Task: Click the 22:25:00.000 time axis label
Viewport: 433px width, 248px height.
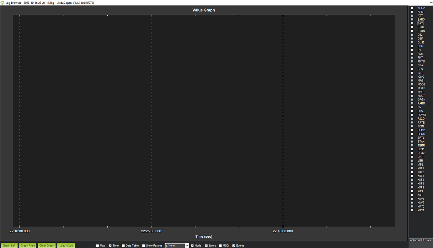Action: pyautogui.click(x=151, y=231)
